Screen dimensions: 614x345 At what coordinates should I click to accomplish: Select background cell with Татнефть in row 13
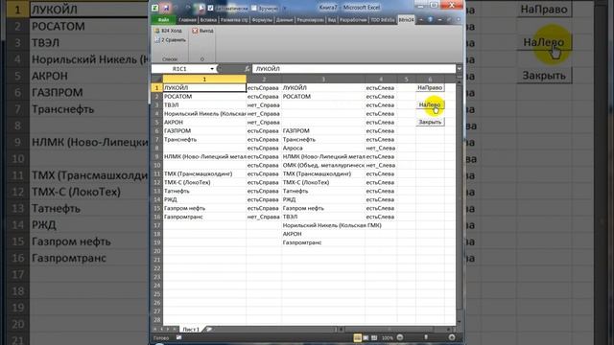(x=89, y=209)
